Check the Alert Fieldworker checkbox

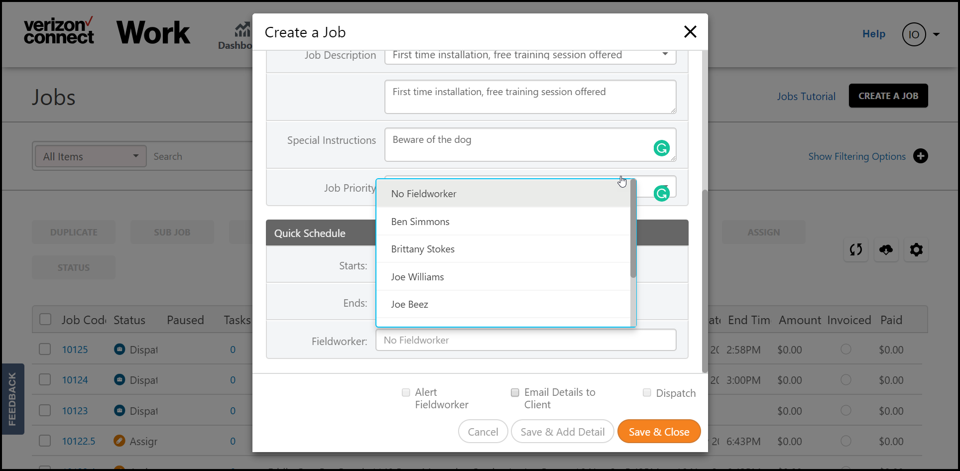(406, 392)
